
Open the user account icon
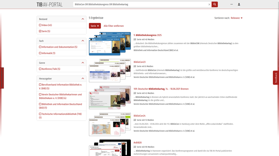pos(239,4)
